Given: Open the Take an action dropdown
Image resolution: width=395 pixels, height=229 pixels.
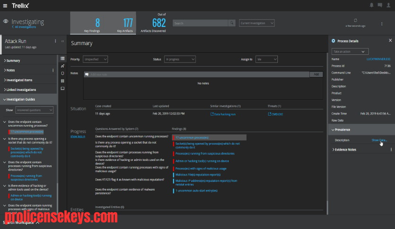Looking at the screenshot, I should [350, 52].
